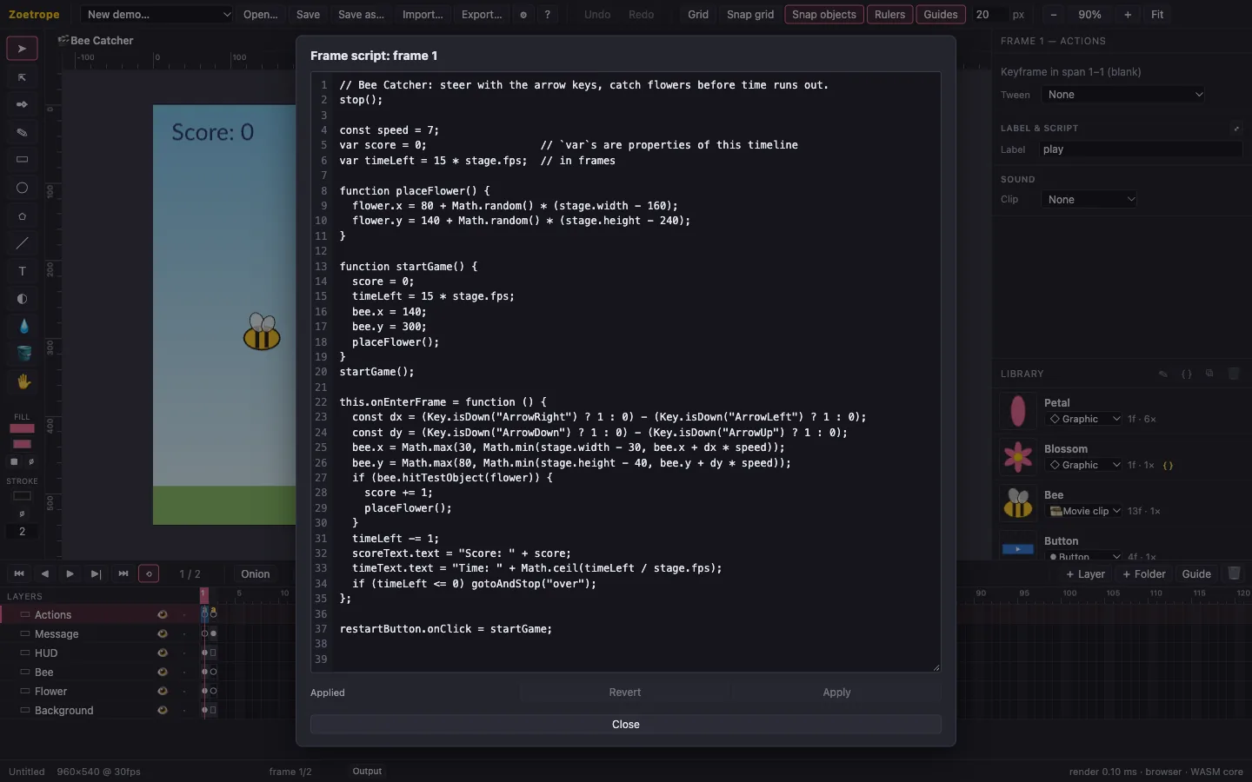Hide the Actions layer
Viewport: 1252px width, 782px height.
click(162, 614)
